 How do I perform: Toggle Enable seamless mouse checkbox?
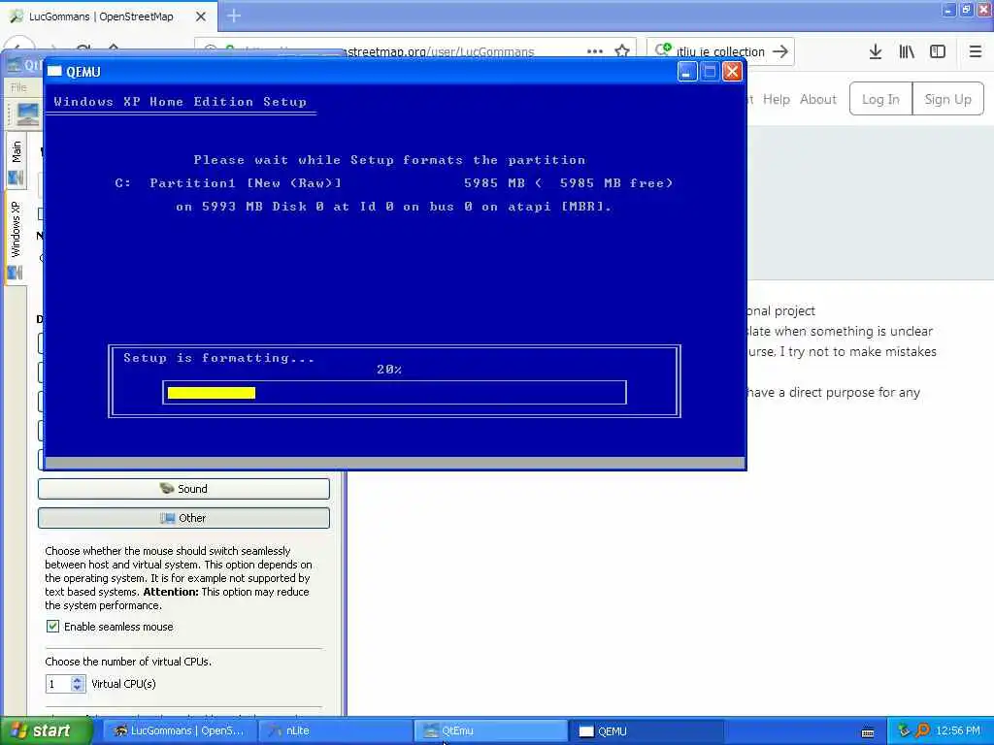click(52, 627)
